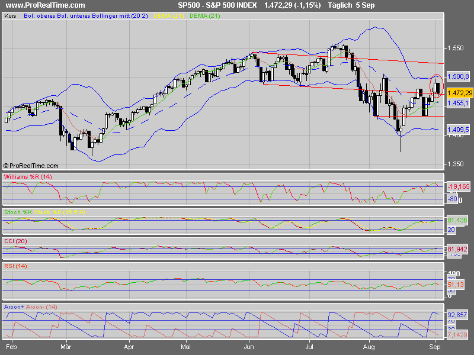Select the green DEMA (21) legend label

coord(204,16)
